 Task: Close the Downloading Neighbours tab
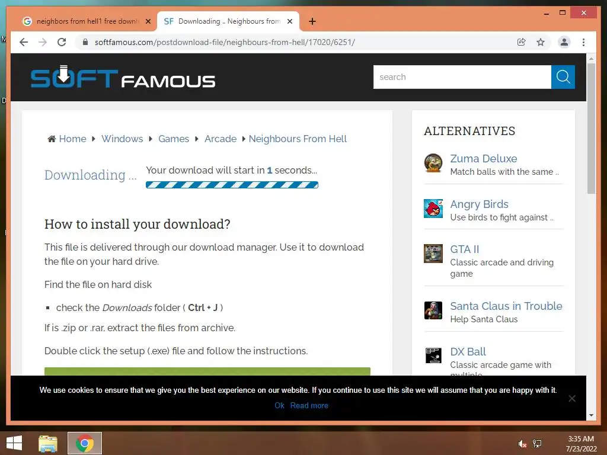[x=289, y=21]
